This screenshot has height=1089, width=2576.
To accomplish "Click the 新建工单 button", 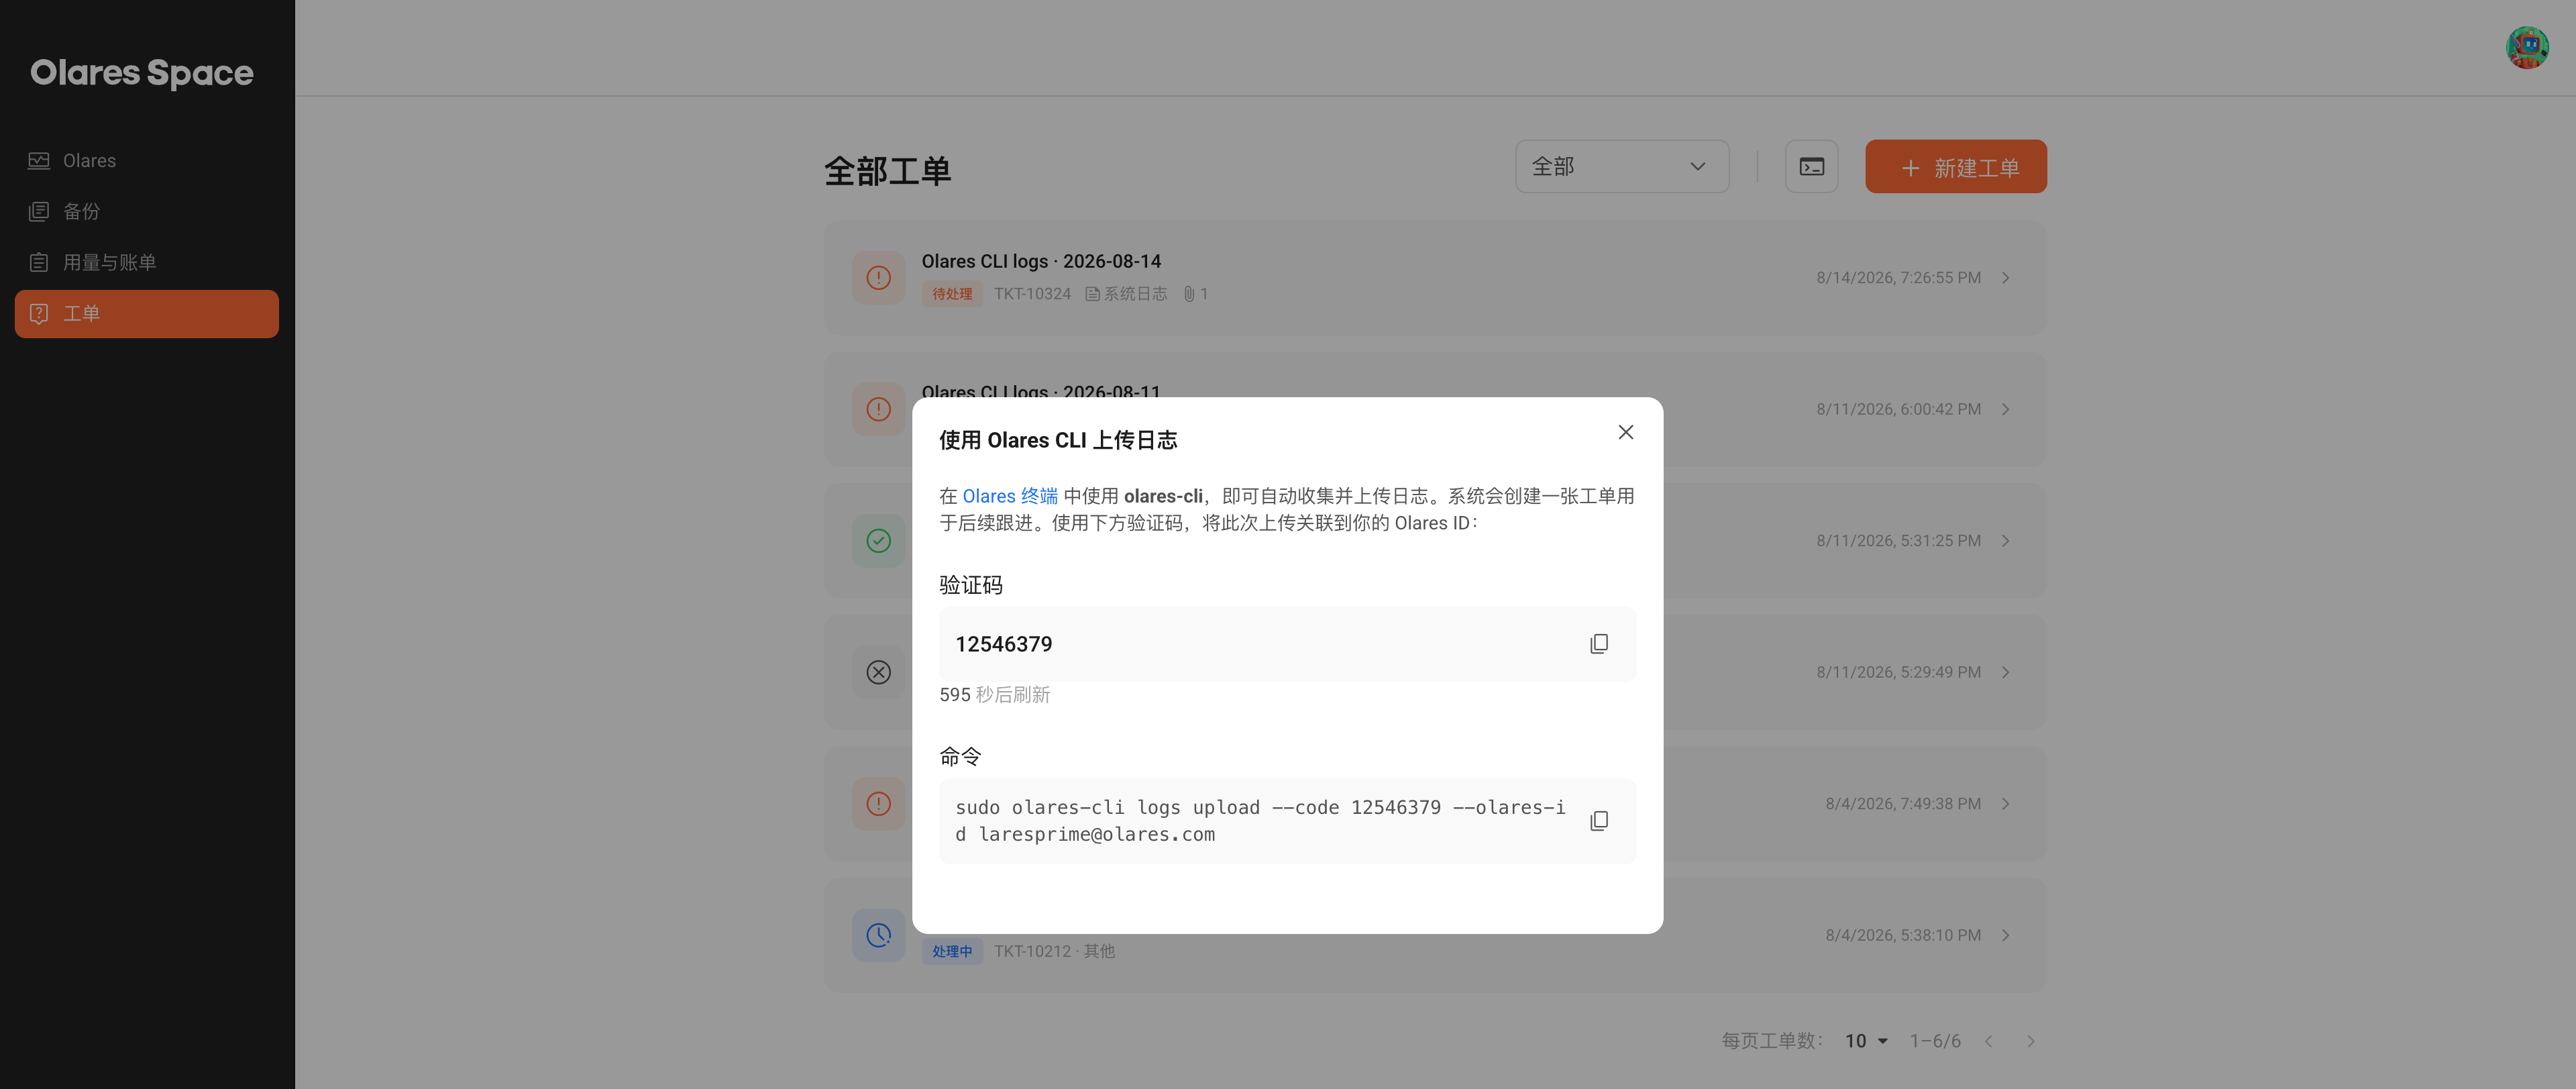I will [x=1955, y=167].
